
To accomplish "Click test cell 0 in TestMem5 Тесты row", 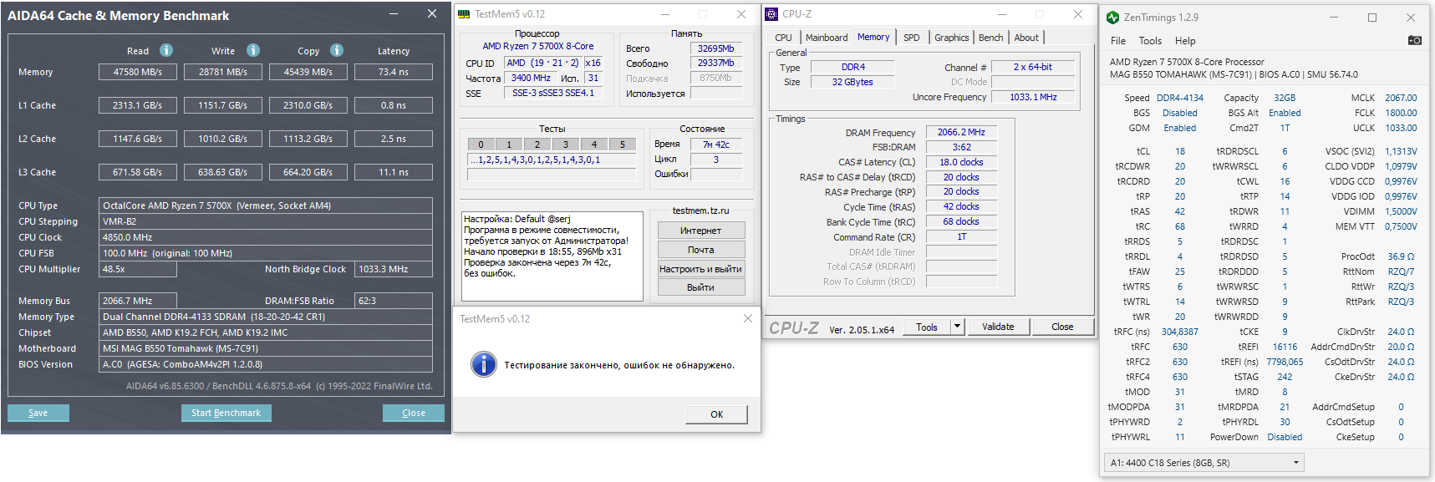I will tap(481, 145).
